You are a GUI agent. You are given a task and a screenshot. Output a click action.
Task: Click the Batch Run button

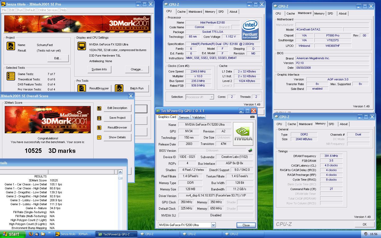[137, 88]
